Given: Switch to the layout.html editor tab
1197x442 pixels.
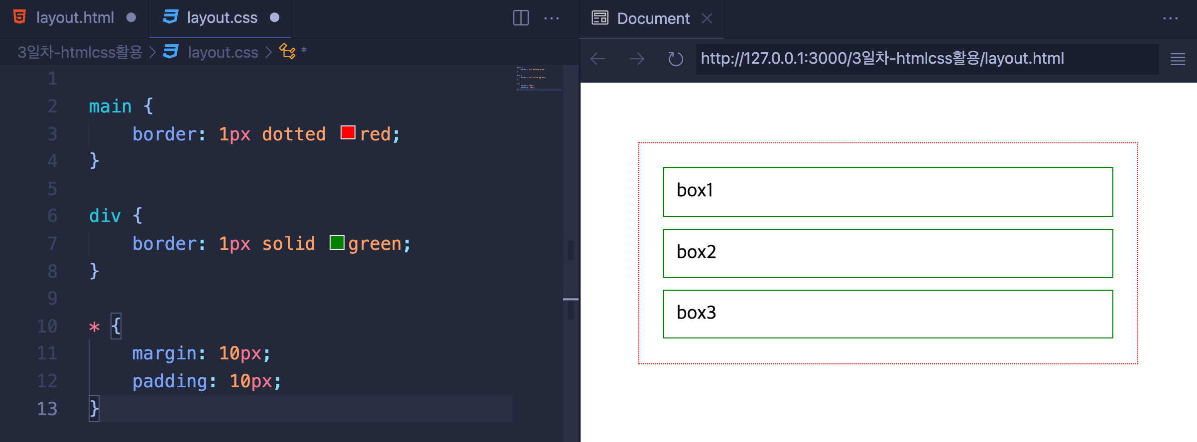Looking at the screenshot, I should [x=75, y=18].
